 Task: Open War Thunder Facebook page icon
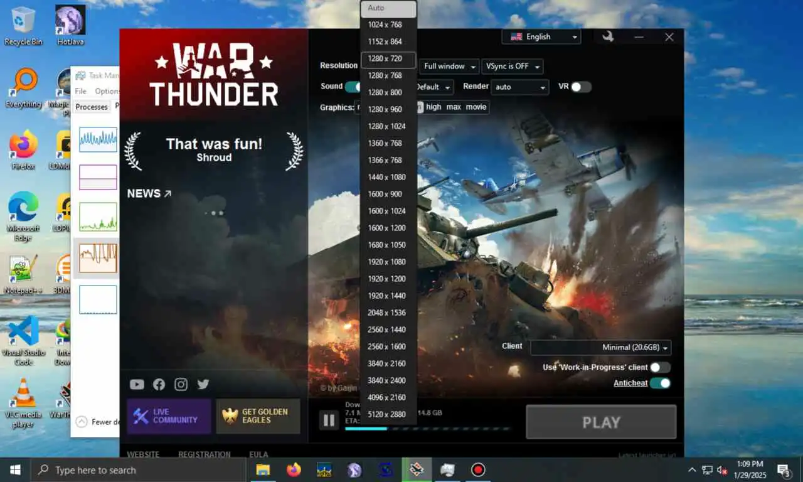[159, 384]
